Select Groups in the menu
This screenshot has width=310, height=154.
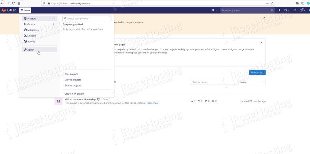pyautogui.click(x=40, y=24)
